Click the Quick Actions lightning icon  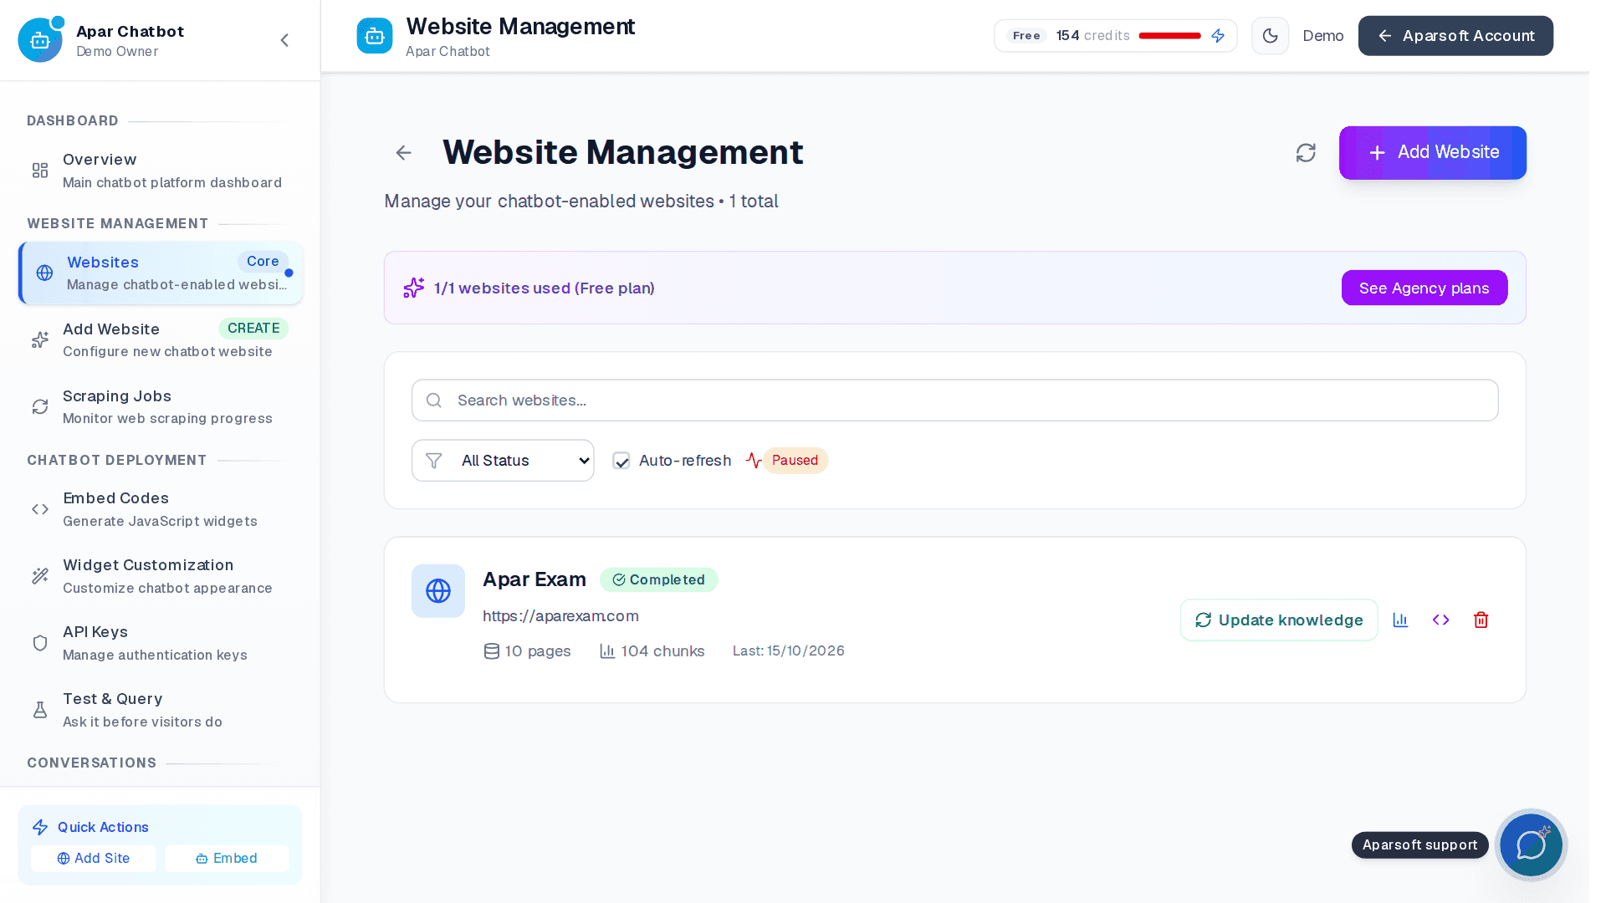pyautogui.click(x=40, y=828)
